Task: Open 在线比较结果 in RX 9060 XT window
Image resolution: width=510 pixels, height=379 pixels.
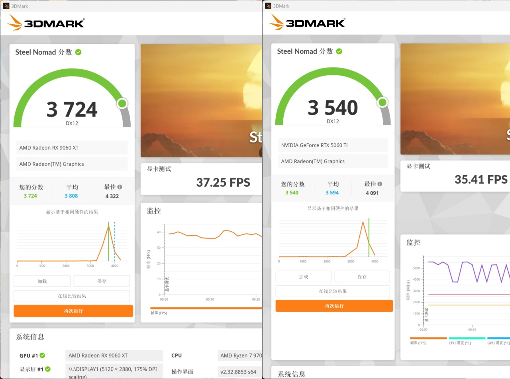Action: click(x=72, y=296)
